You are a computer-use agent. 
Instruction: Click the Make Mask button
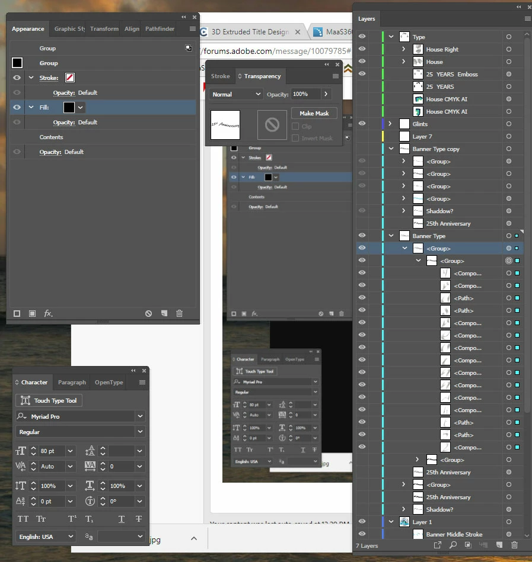[314, 113]
